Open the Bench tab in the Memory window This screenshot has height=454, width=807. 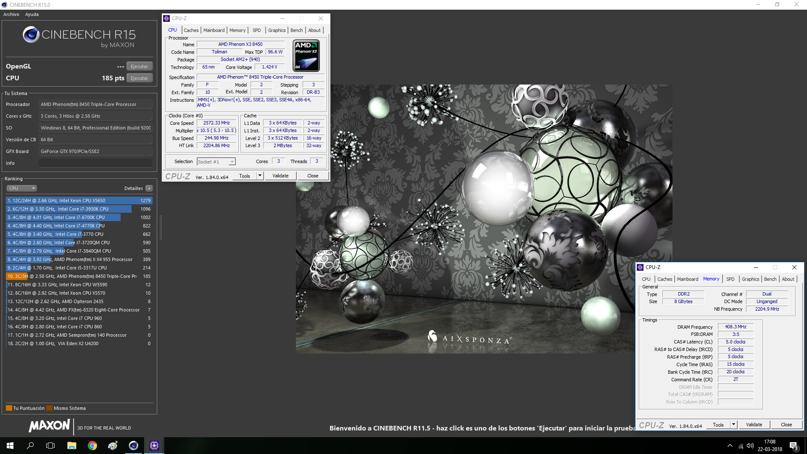coord(770,279)
